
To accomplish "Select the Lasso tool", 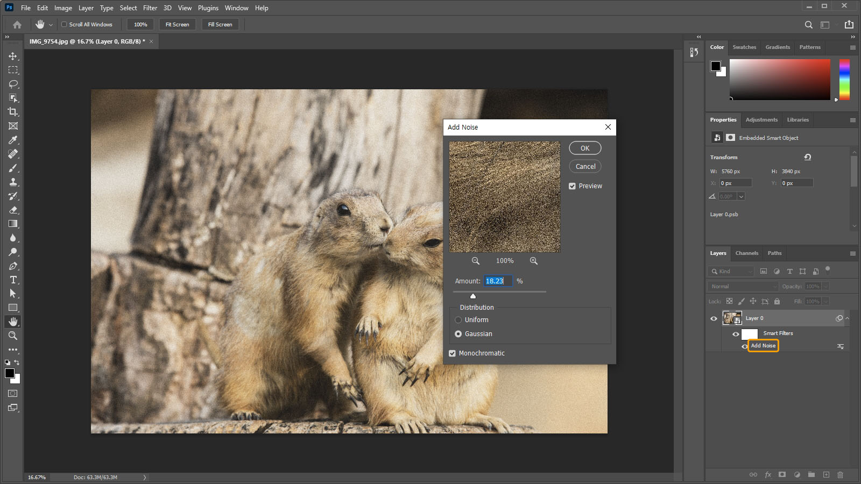I will 13,84.
